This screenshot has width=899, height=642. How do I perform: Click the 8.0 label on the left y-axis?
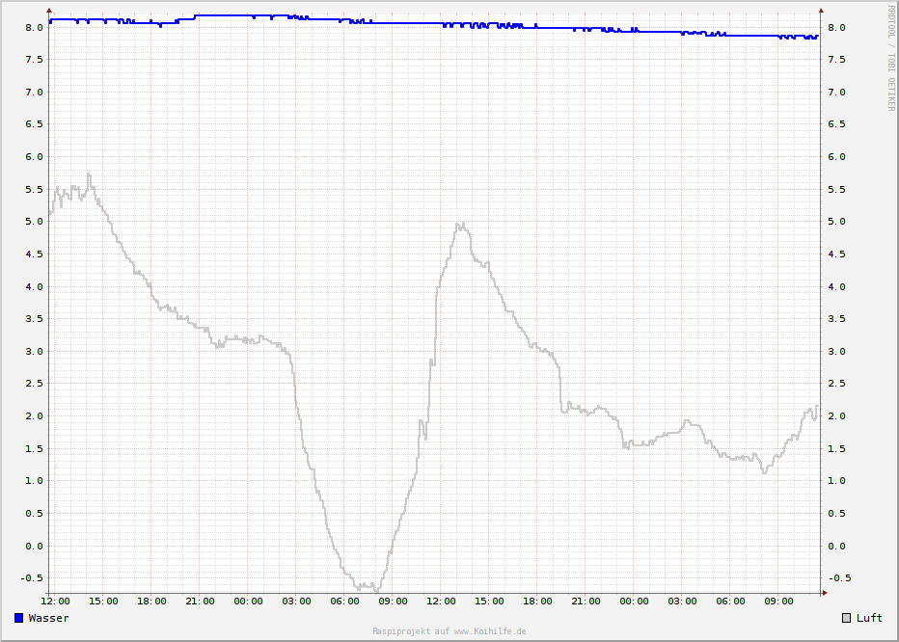[35, 27]
